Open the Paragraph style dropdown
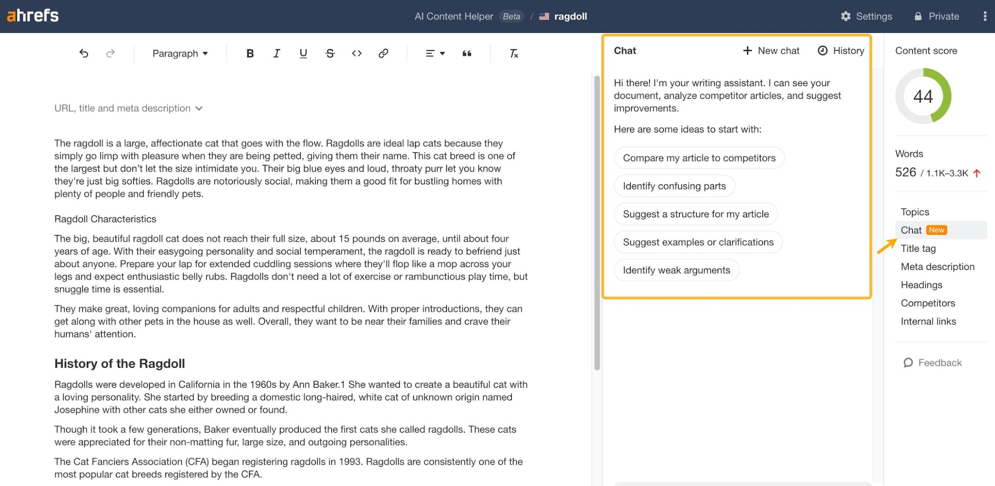The width and height of the screenshot is (995, 486). coord(180,53)
